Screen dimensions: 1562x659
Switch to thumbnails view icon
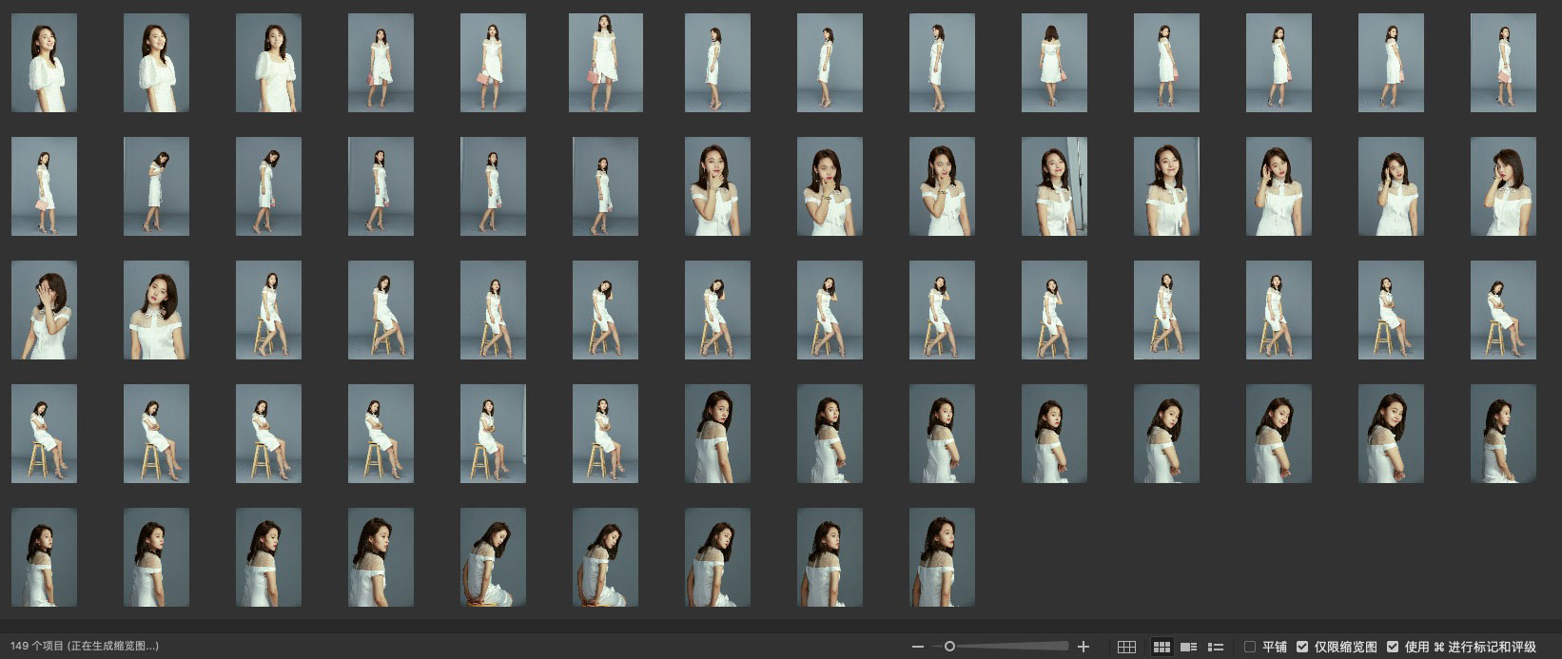pos(1162,647)
